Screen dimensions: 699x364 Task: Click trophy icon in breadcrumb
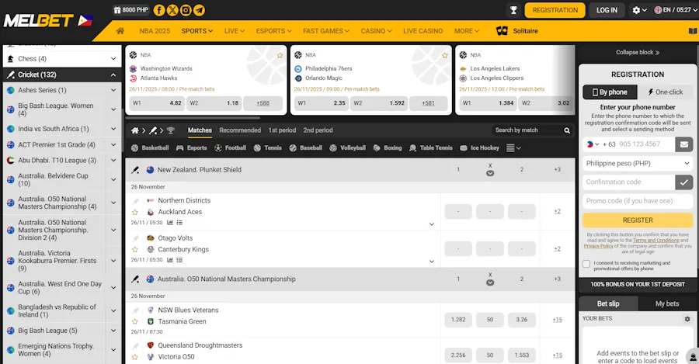171,130
